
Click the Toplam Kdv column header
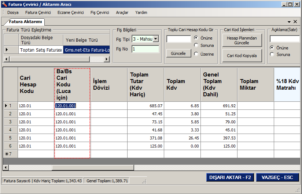[182, 85]
